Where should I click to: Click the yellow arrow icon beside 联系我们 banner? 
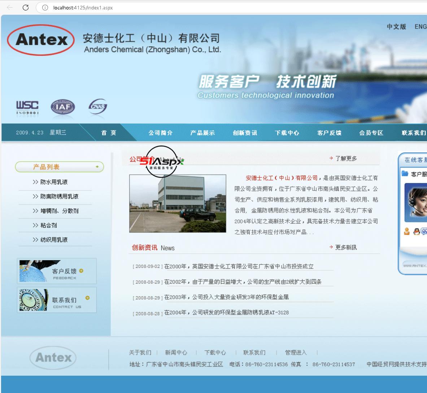87,298
